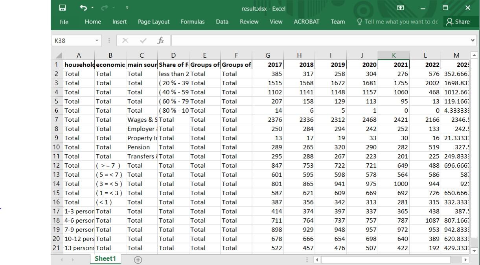Select the Sheet1 tab

pos(105,259)
